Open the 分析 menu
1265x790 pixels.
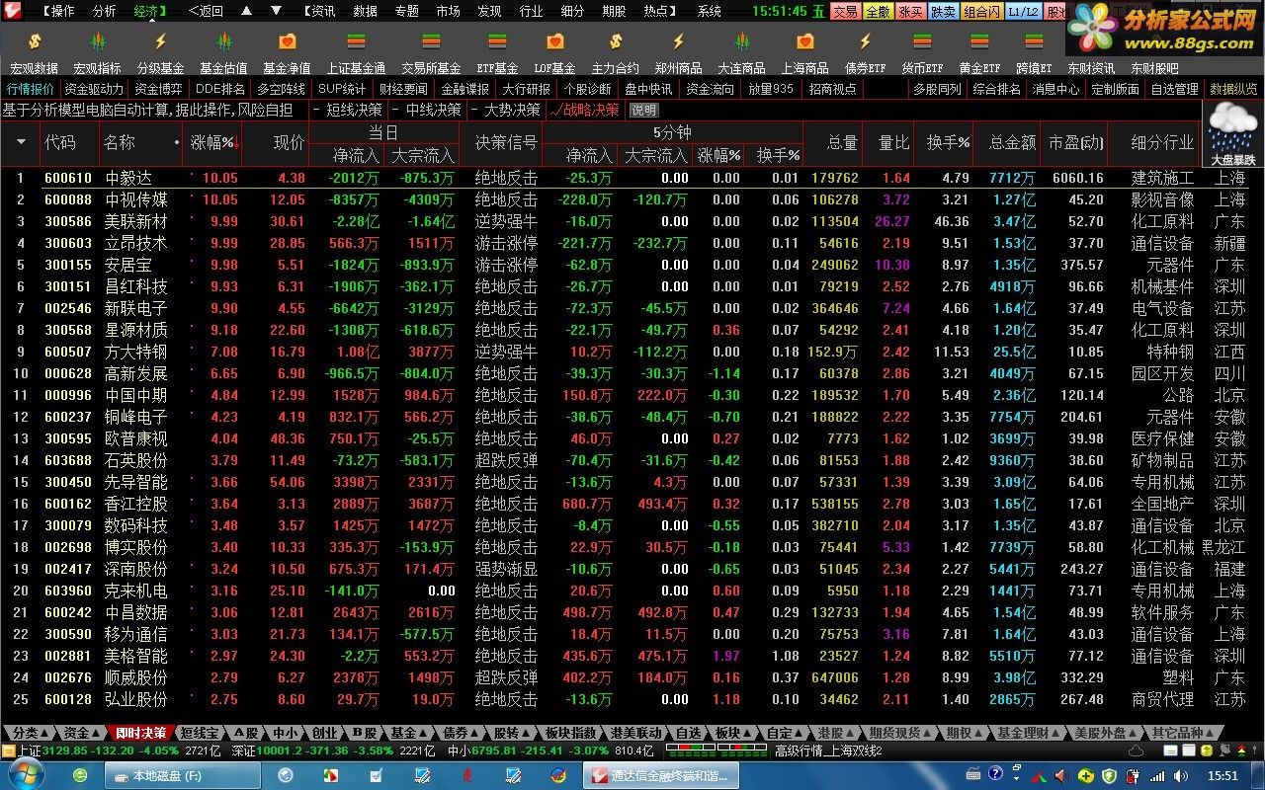point(104,11)
